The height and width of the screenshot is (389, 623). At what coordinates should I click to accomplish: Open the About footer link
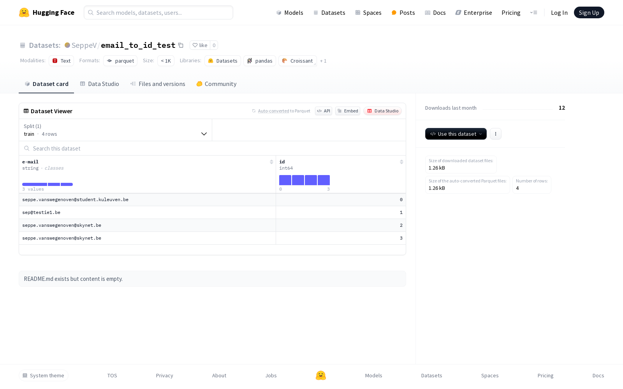pyautogui.click(x=219, y=375)
